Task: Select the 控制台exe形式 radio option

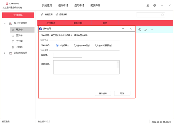Action: click(75, 45)
